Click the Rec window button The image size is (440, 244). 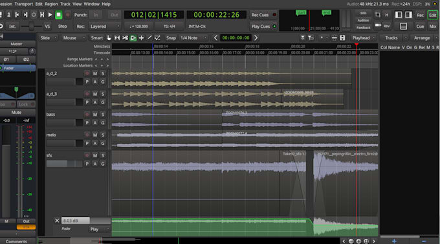pos(420,15)
